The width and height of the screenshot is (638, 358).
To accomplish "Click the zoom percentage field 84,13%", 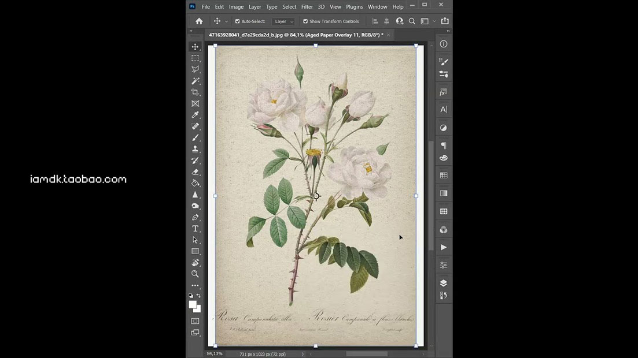I will pos(215,353).
